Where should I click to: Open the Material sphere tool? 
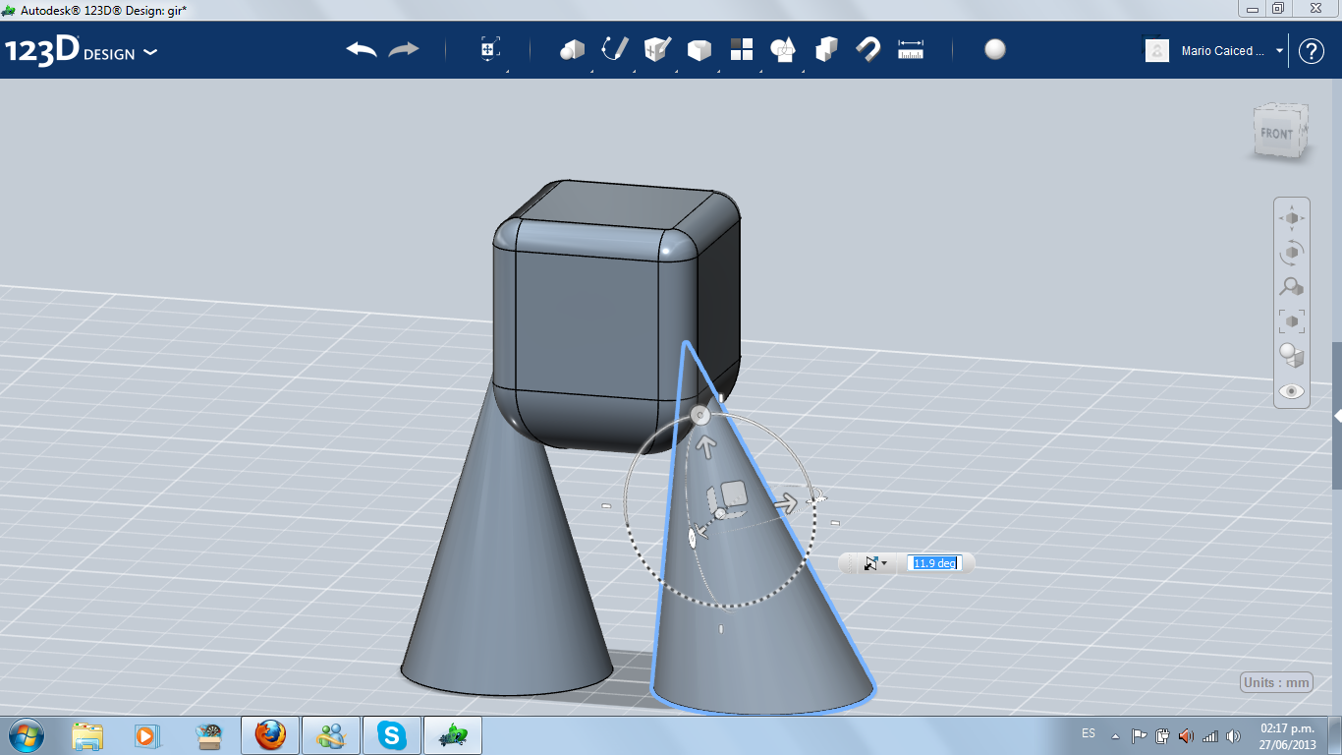pos(995,49)
